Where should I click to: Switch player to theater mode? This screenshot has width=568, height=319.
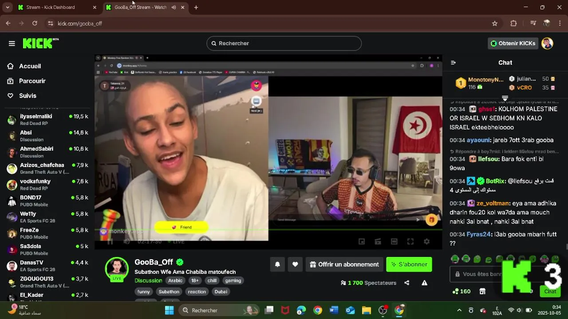[x=394, y=241]
